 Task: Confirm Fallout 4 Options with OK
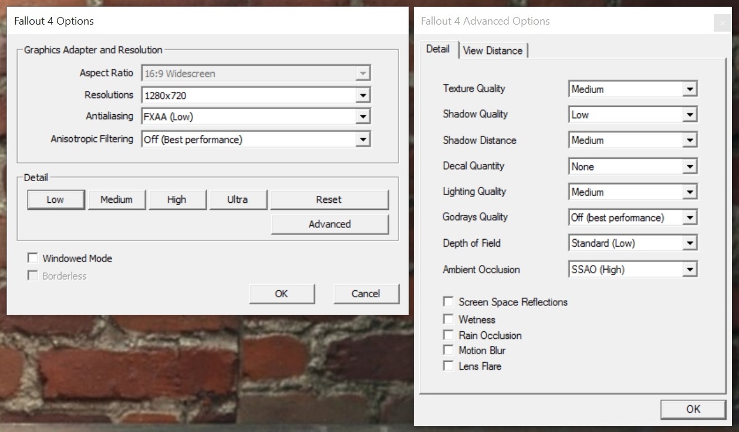click(x=282, y=294)
